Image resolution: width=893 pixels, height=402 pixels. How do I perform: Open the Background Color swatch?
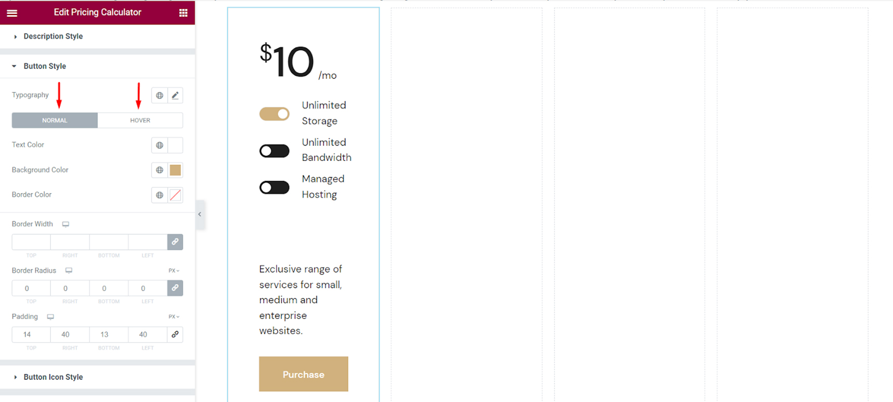click(175, 170)
